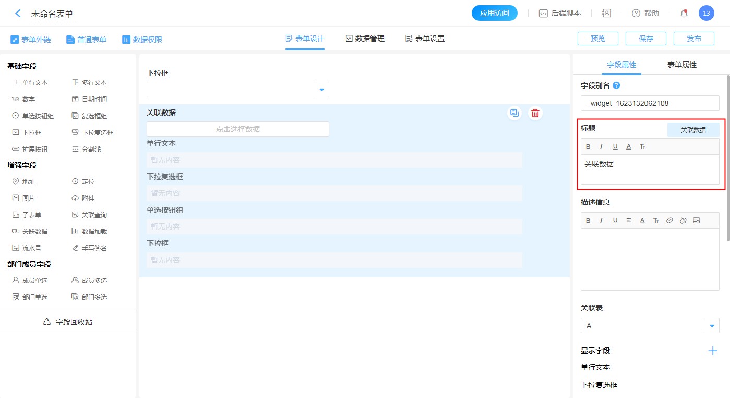
Task: Toggle italic in the 标题 editor toolbar
Action: [601, 147]
